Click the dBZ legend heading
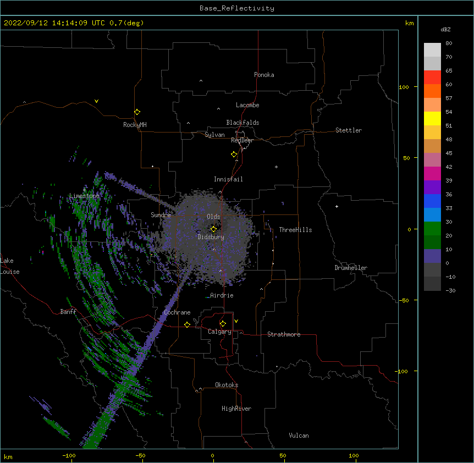 coord(445,29)
